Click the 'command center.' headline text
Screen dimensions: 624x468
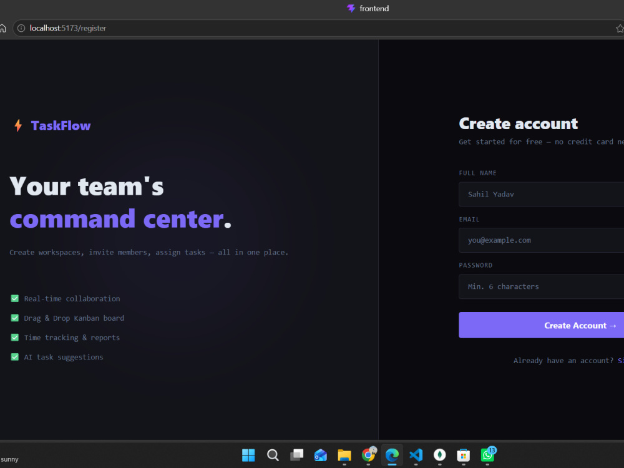[120, 219]
